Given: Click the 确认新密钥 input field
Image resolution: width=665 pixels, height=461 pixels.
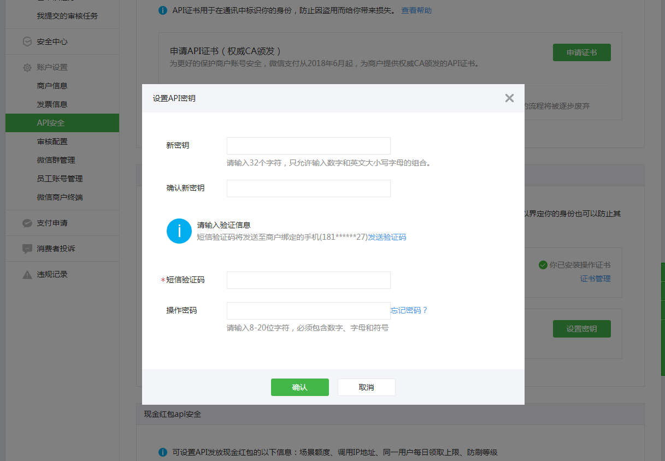Looking at the screenshot, I should [309, 188].
